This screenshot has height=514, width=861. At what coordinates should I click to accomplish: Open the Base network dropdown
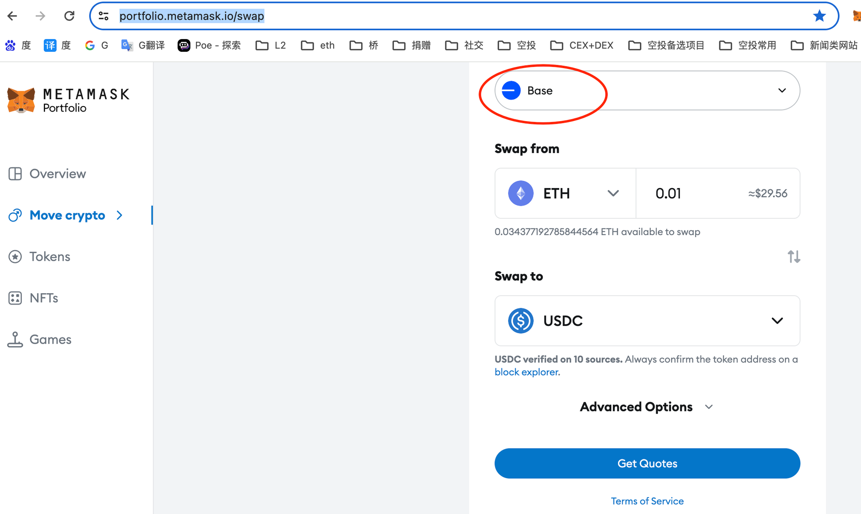pos(647,90)
